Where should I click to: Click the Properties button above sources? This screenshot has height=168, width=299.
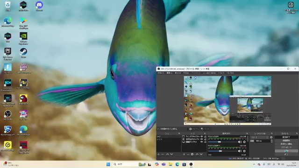[193, 129]
